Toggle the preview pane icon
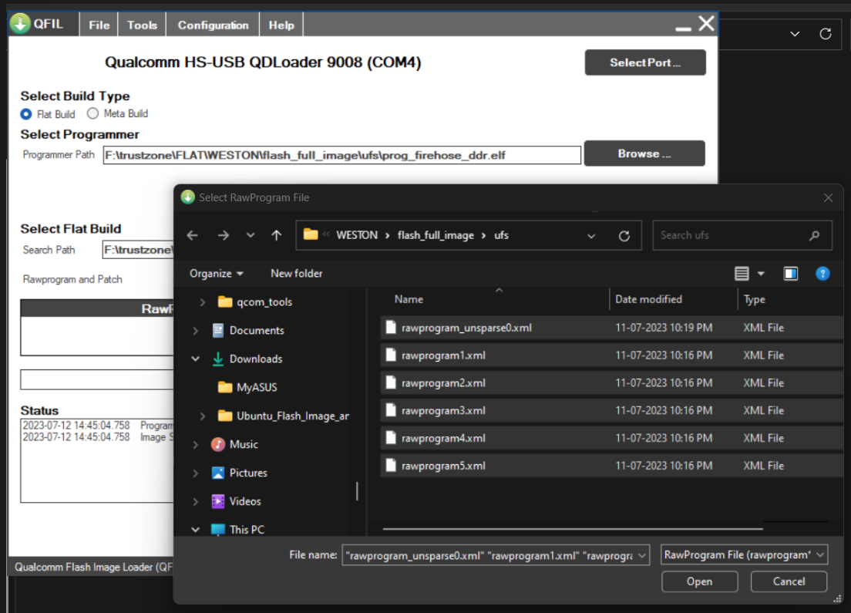 point(790,274)
